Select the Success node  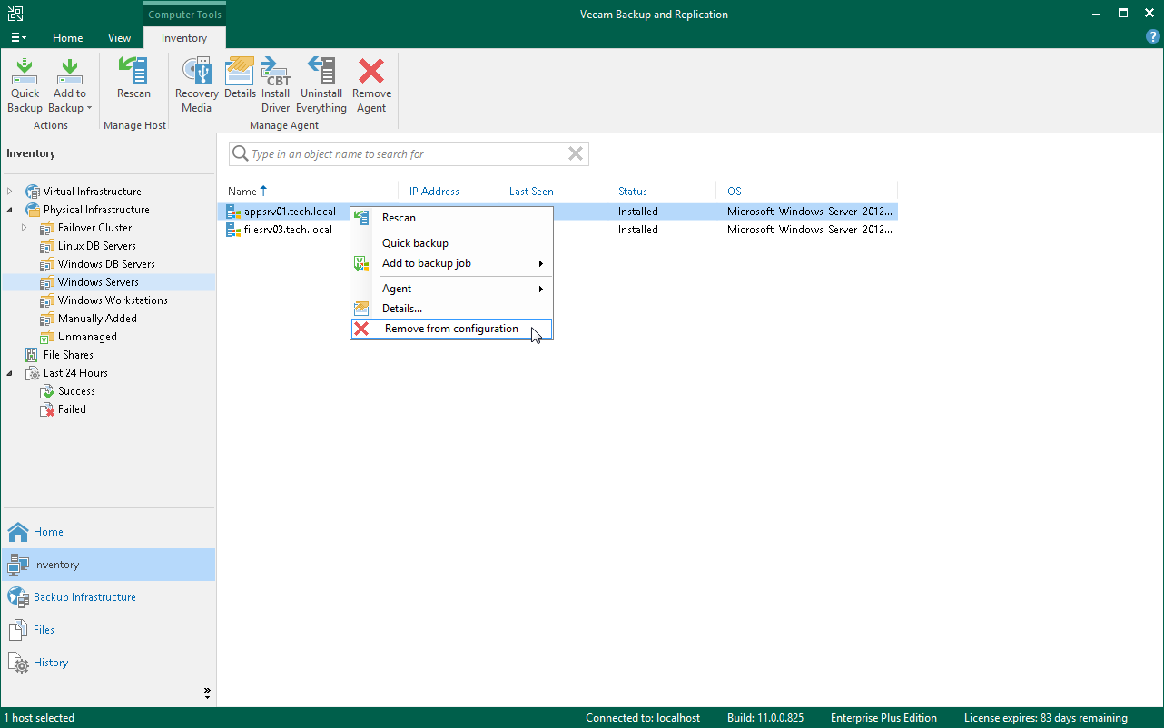pyautogui.click(x=76, y=391)
